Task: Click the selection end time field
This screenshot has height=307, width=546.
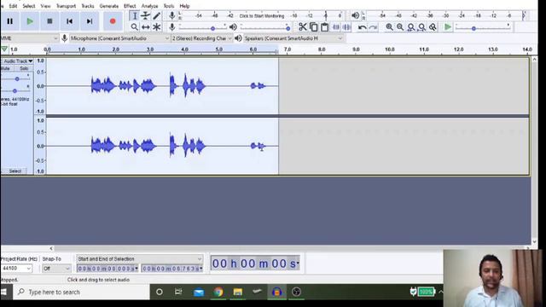Action: point(172,269)
